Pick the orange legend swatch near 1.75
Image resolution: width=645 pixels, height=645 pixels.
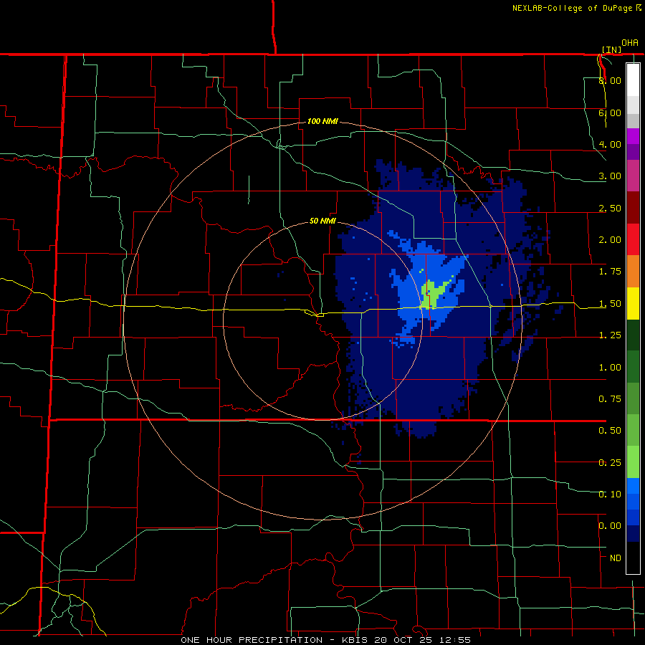coord(633,272)
